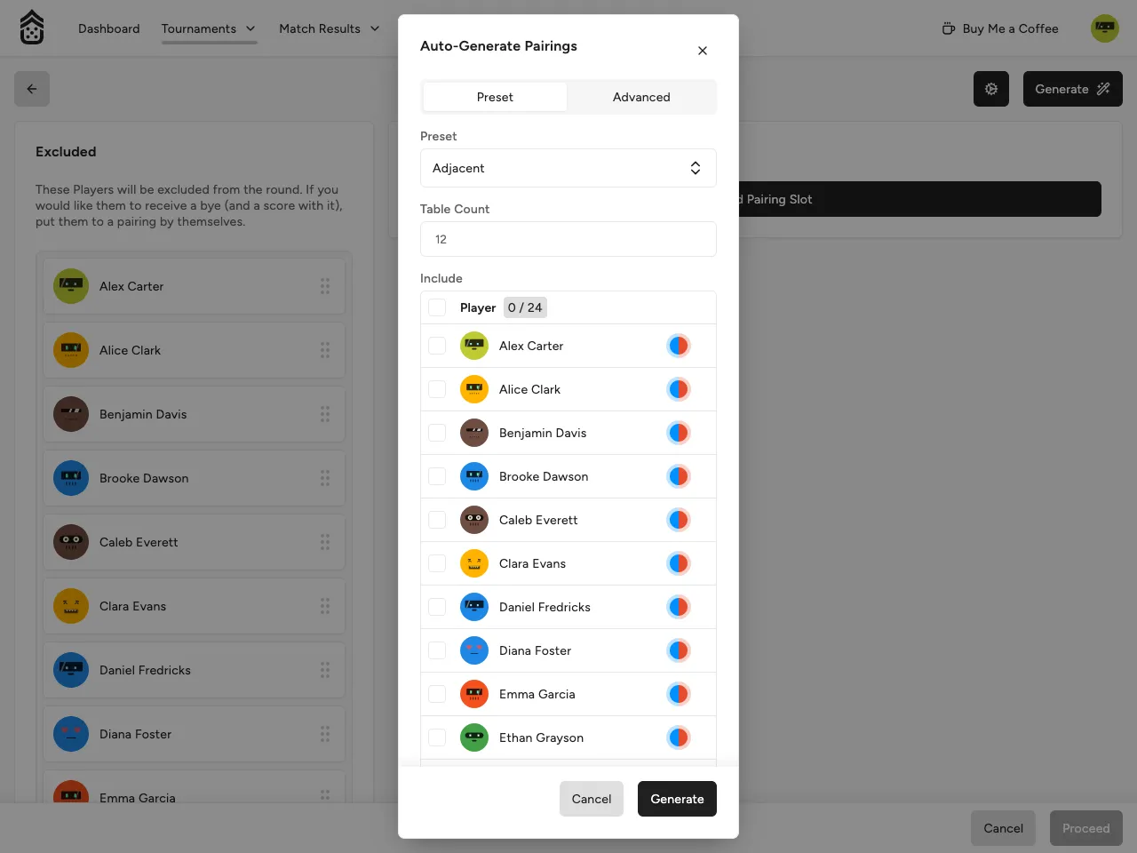Click Caleb Everett's avatar in the dialog list
Viewport: 1137px width, 853px height.
(x=474, y=520)
